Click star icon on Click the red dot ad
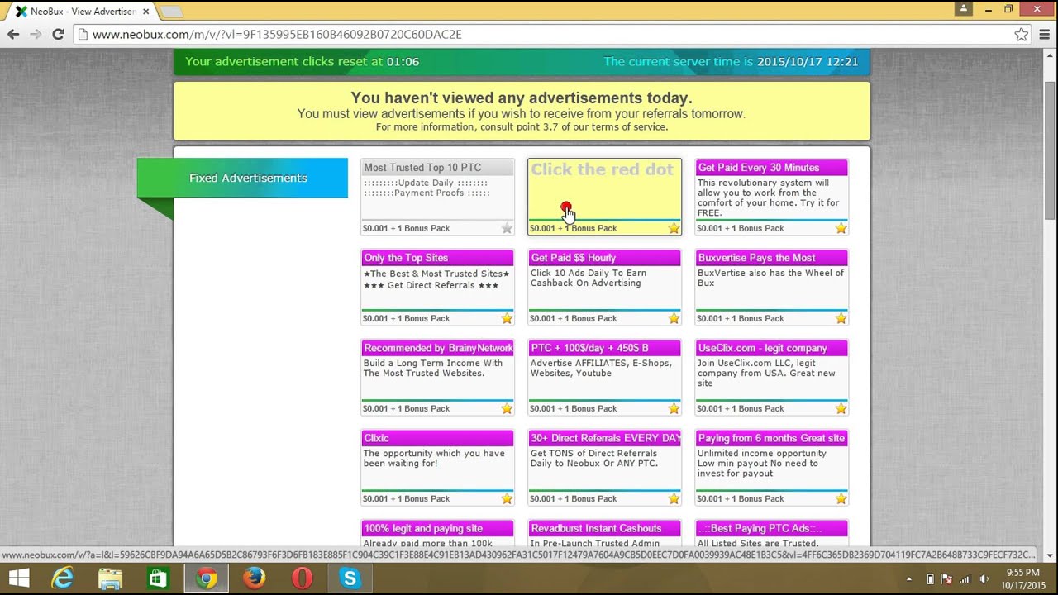1058x595 pixels. click(674, 228)
